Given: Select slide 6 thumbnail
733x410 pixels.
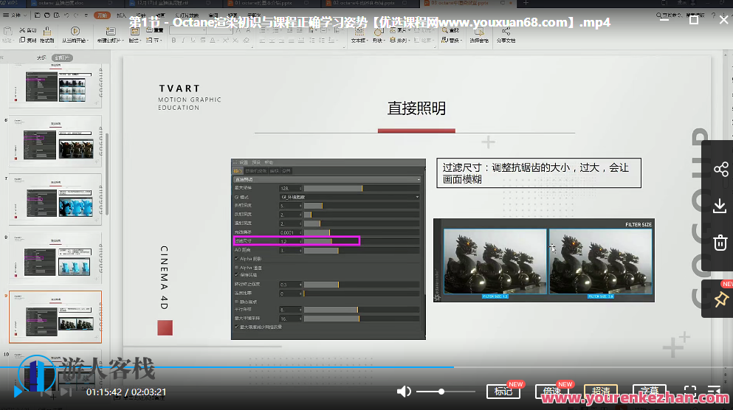Looking at the screenshot, I should (x=55, y=142).
